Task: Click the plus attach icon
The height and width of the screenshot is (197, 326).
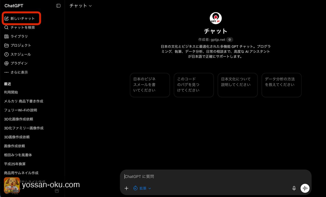Action: (126, 188)
